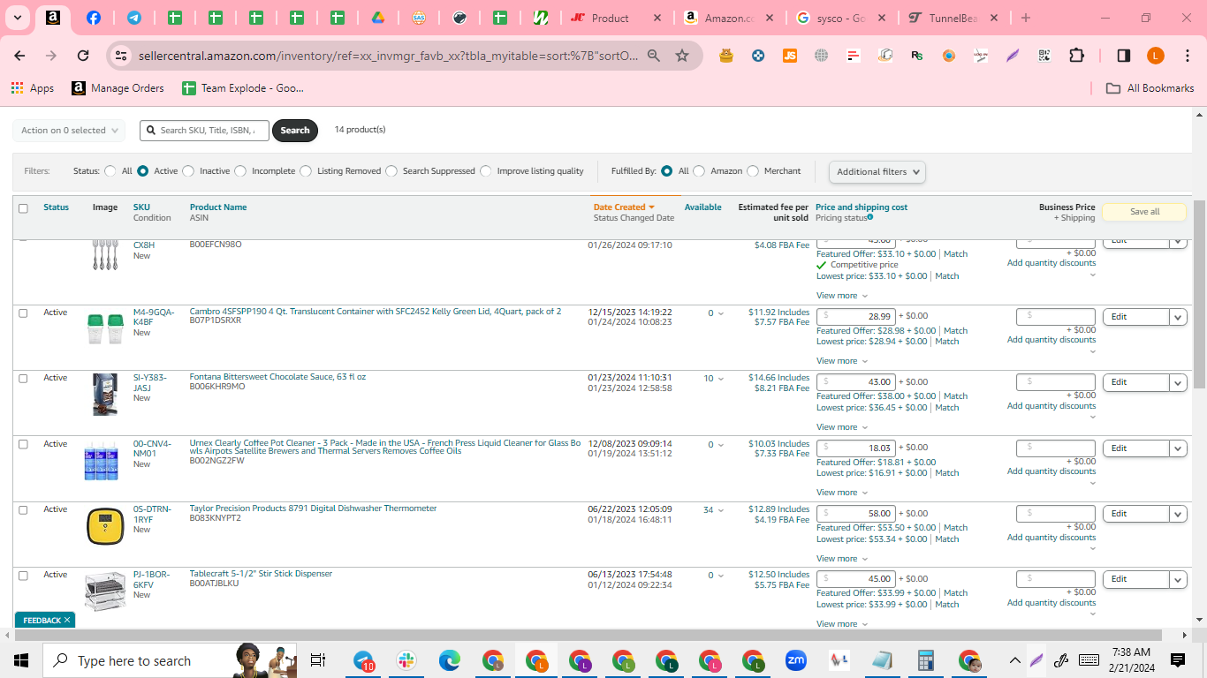Switch to the sysco Google search tab
The image size is (1207, 678).
pos(841,18)
